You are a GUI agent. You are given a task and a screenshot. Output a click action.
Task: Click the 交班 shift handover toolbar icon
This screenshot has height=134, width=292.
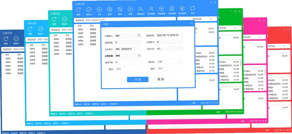click(192, 8)
